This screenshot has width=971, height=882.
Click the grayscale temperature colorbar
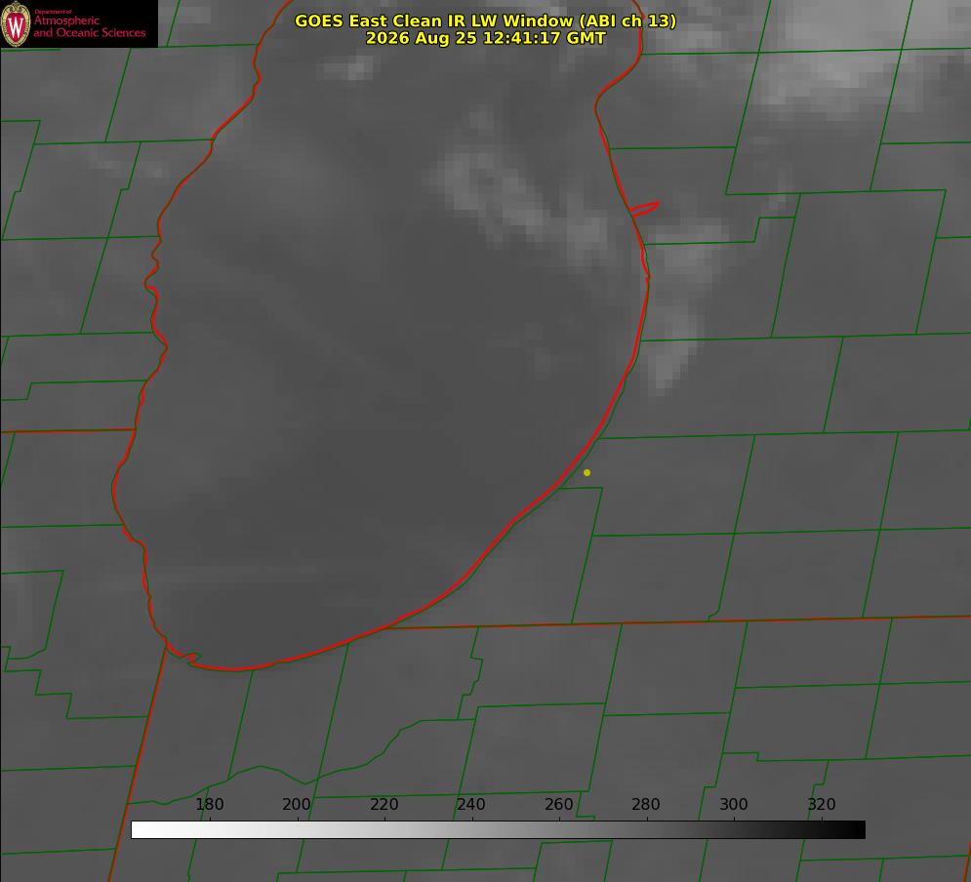click(x=498, y=829)
